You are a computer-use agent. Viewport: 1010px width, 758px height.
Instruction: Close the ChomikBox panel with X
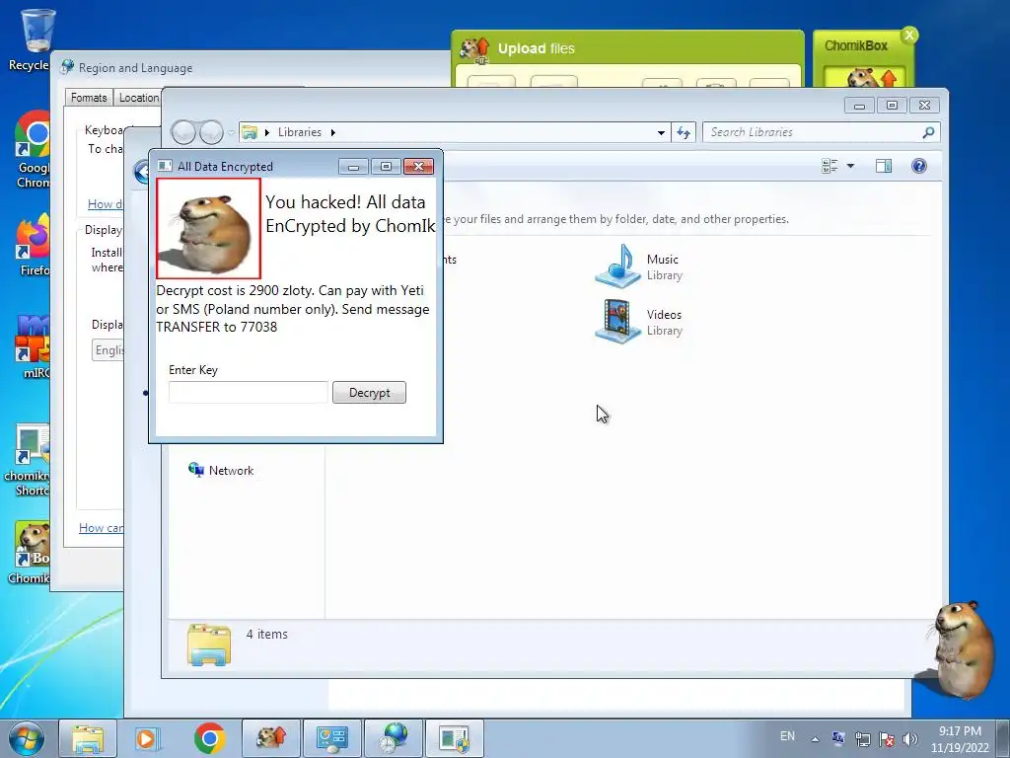coord(908,35)
